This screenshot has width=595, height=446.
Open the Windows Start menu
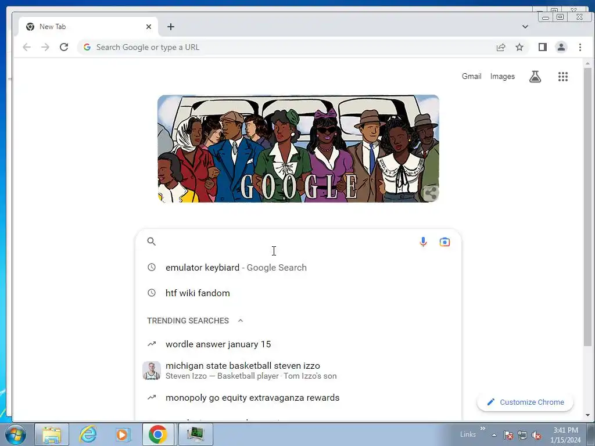[x=15, y=434]
